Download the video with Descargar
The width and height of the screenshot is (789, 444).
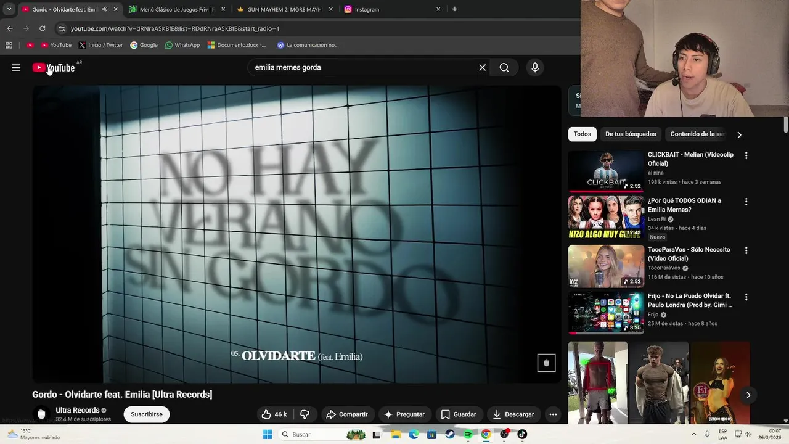(x=513, y=414)
